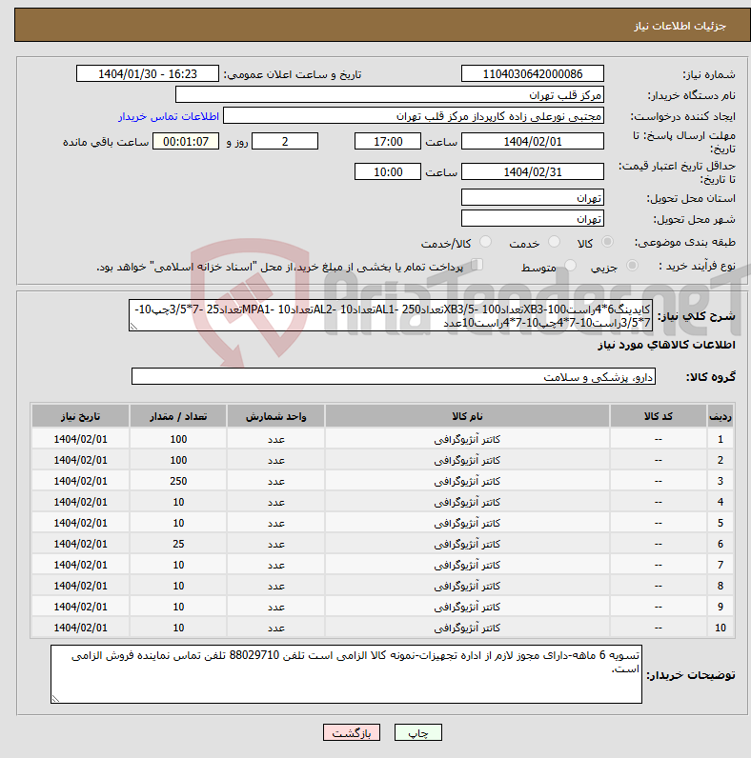The image size is (751, 758).
Task: Click the تاریخ نیاز column header
Action: tap(80, 416)
